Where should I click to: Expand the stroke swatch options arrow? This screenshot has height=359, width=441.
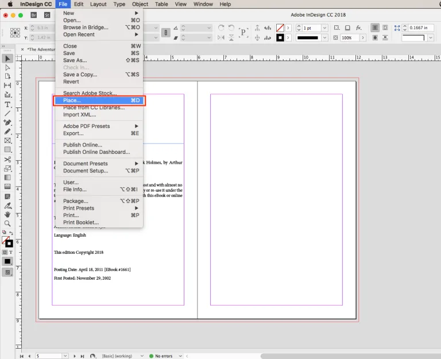point(288,38)
